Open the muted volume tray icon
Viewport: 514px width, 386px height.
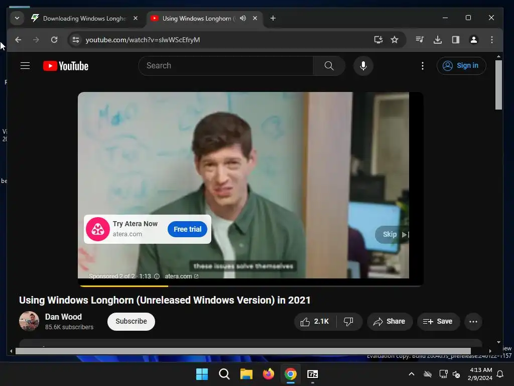tap(456, 374)
